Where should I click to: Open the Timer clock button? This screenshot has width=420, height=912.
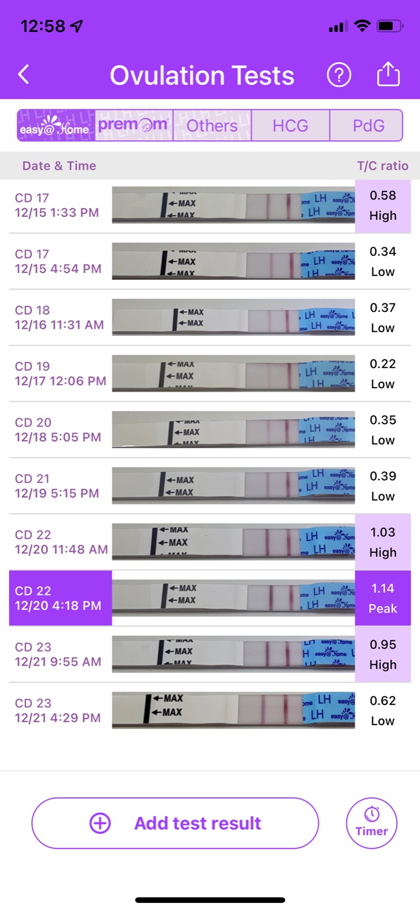point(372,823)
